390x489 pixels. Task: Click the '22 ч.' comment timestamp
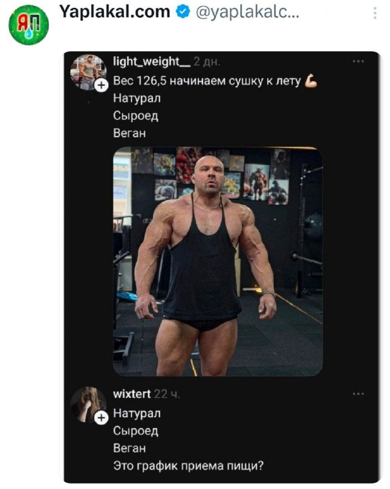coord(167,394)
